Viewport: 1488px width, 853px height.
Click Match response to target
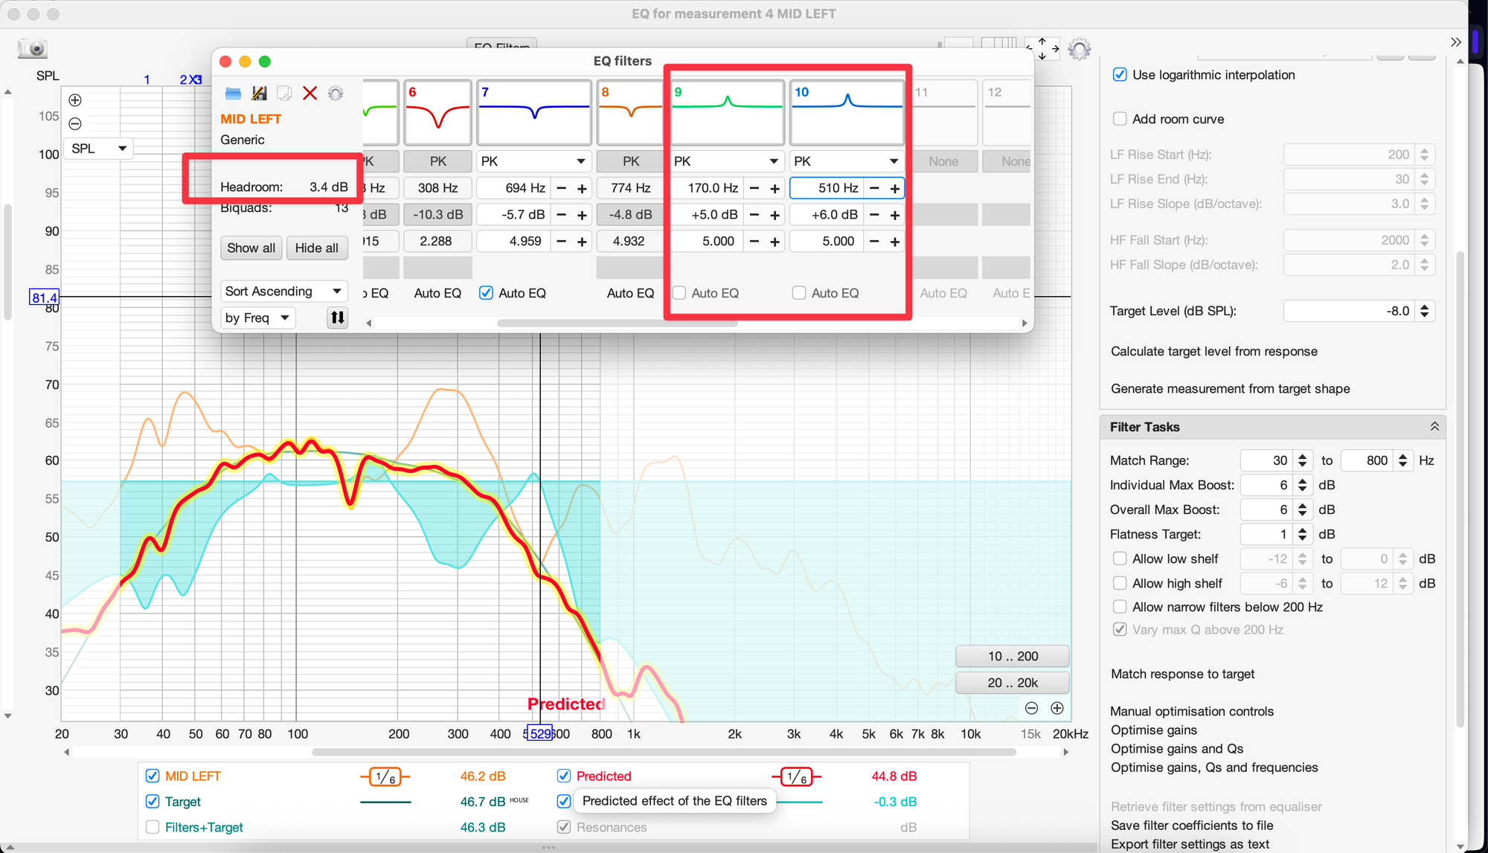point(1182,674)
